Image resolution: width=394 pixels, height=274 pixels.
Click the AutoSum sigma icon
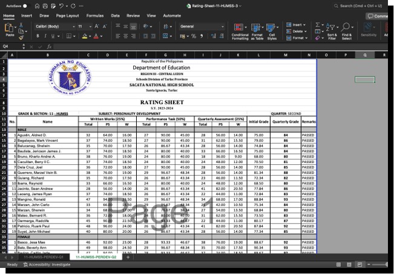(x=318, y=25)
